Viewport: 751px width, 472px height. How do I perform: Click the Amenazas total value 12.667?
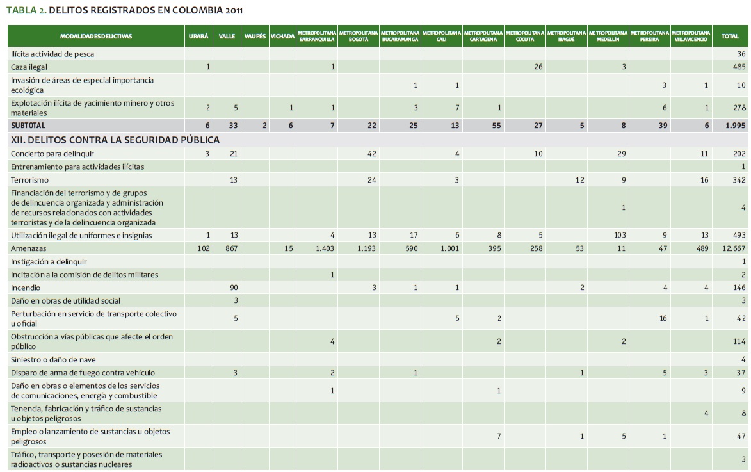pos(734,248)
